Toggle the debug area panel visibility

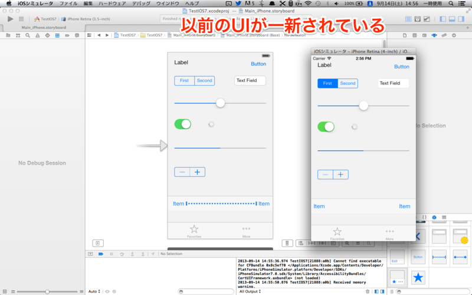452,19
